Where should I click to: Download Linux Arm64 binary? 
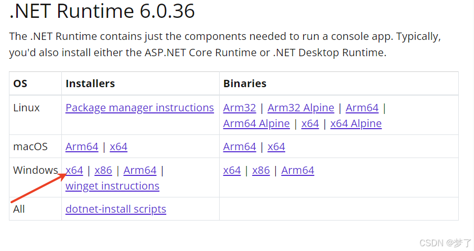pos(362,108)
